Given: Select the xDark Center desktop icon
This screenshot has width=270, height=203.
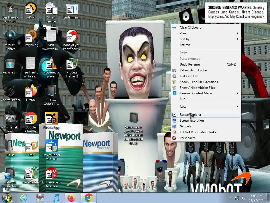Looking at the screenshot, I should (x=10, y=40).
